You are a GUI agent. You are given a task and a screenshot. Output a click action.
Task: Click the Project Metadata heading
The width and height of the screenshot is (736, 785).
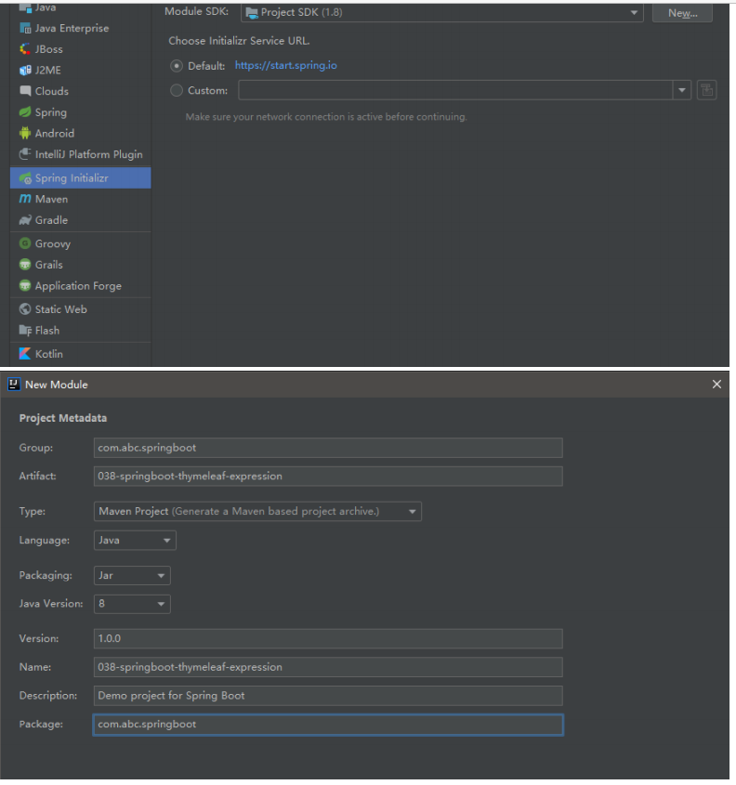coord(63,419)
